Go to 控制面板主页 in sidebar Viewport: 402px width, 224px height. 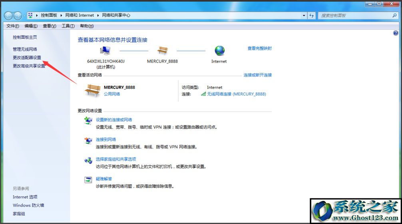tap(25, 37)
